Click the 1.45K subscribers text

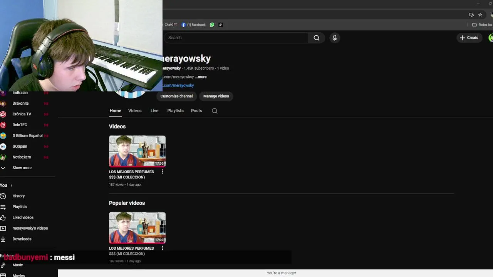(x=199, y=68)
